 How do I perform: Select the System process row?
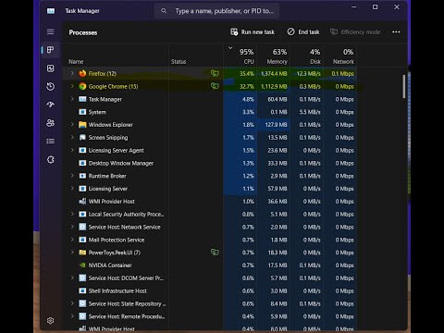tap(210, 112)
